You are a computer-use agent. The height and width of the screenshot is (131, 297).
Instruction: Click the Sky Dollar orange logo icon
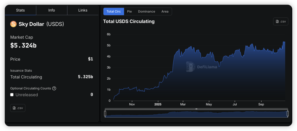click(x=13, y=24)
